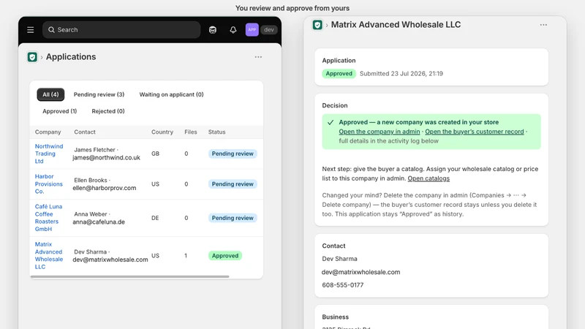
Task: Click the Open catalogs link
Action: pyautogui.click(x=429, y=178)
